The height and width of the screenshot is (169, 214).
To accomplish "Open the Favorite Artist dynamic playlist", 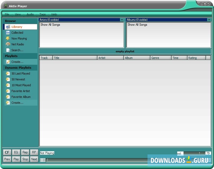I will pos(20,91).
